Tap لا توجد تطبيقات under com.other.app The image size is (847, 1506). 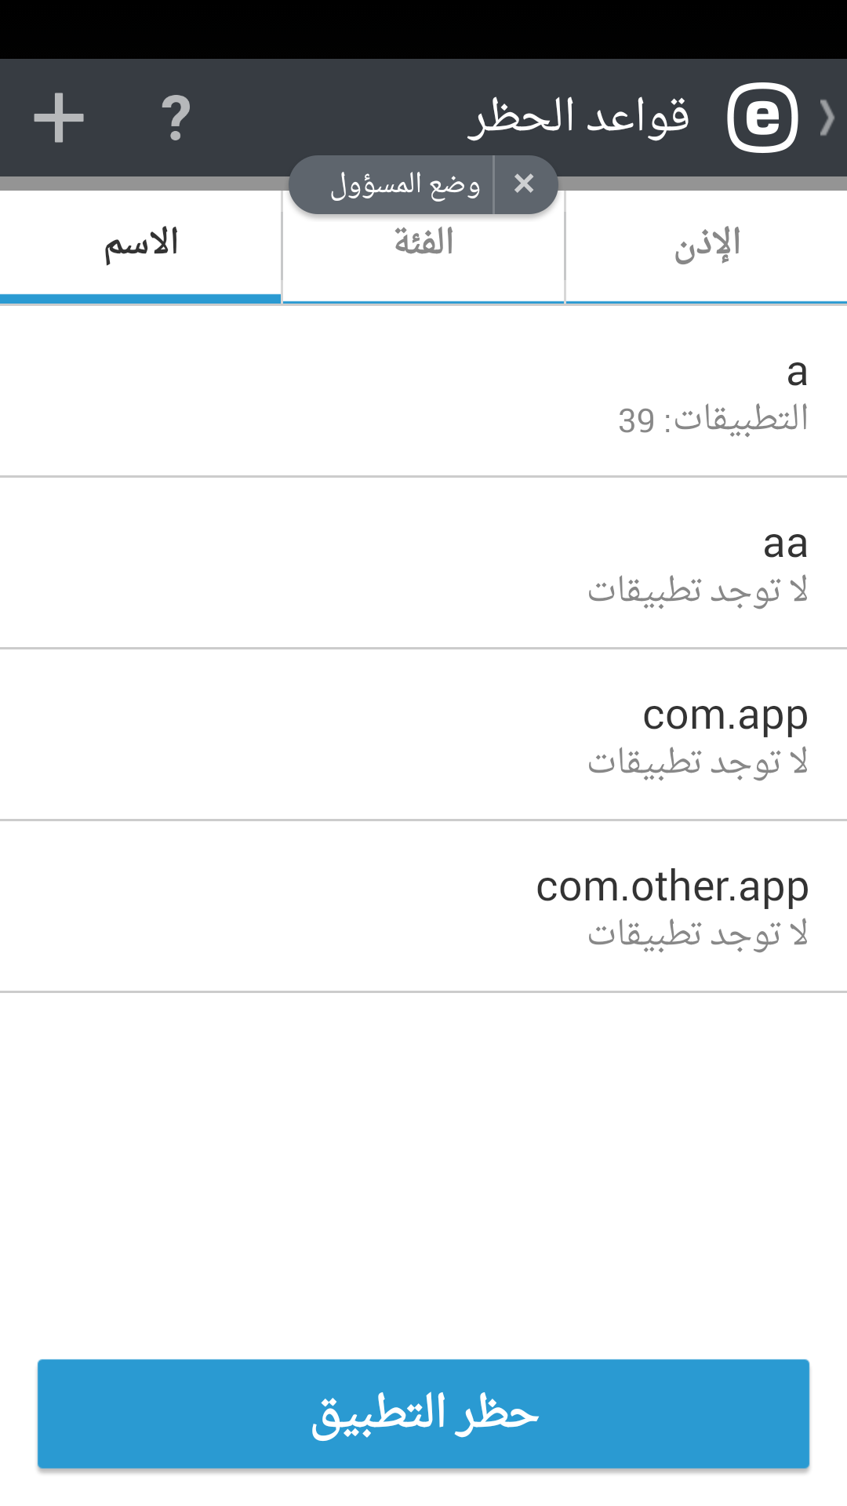click(x=697, y=934)
